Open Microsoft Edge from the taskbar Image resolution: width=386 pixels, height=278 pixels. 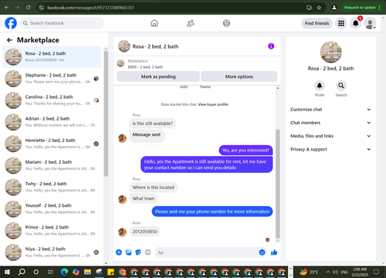click(x=64, y=272)
